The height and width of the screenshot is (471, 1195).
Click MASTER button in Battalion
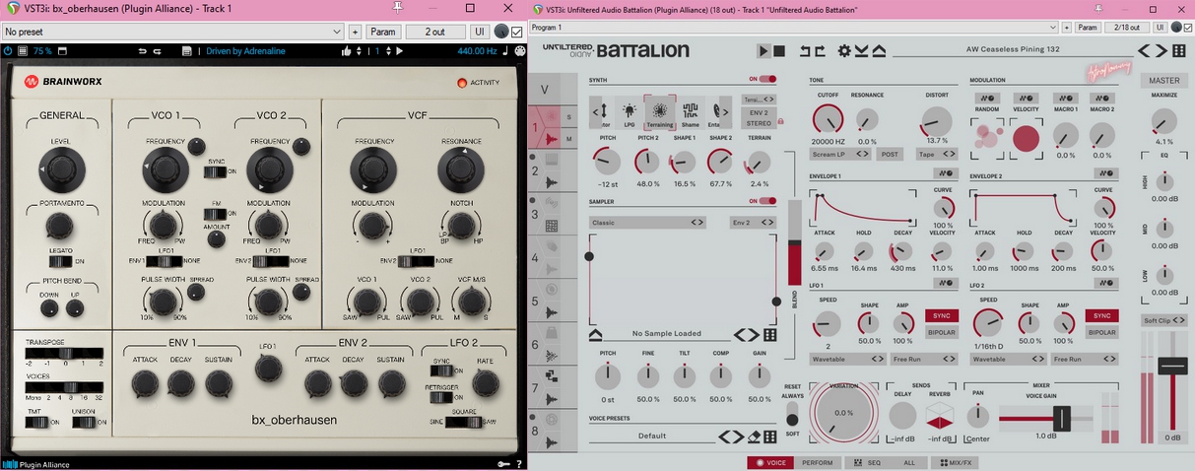(1163, 81)
